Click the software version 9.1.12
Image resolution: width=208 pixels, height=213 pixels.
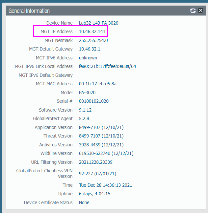85,110
